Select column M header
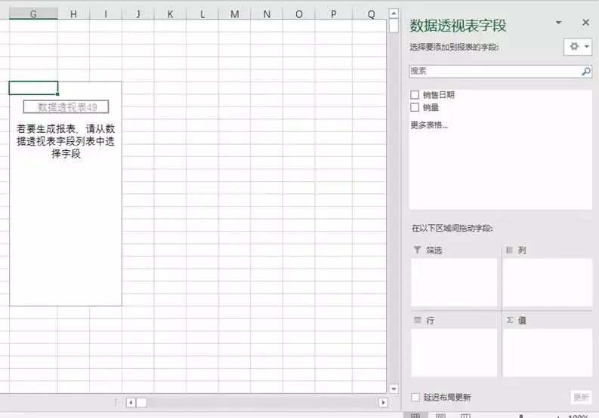 pyautogui.click(x=235, y=14)
